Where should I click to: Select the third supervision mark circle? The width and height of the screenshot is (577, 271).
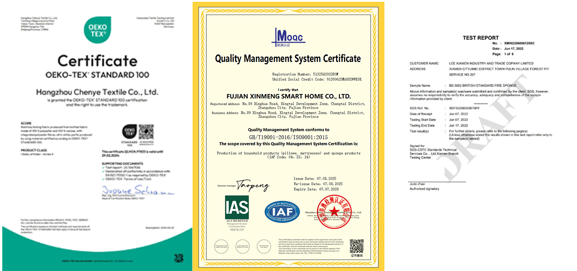[263, 245]
